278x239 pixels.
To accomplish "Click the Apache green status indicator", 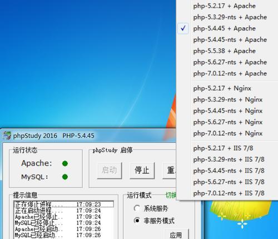I will [65, 163].
